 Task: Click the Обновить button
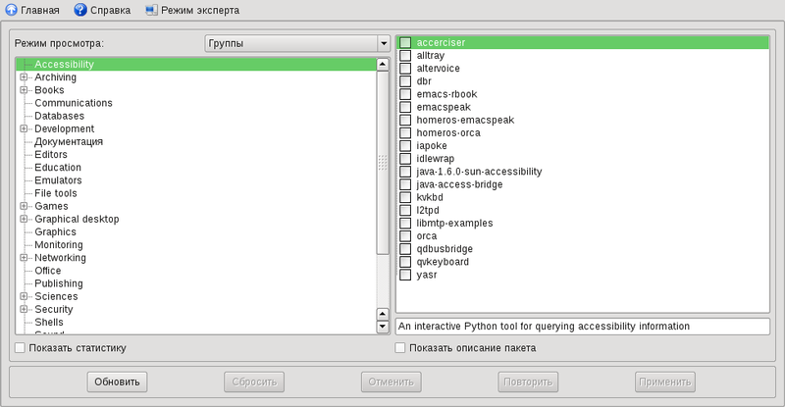coord(117,382)
